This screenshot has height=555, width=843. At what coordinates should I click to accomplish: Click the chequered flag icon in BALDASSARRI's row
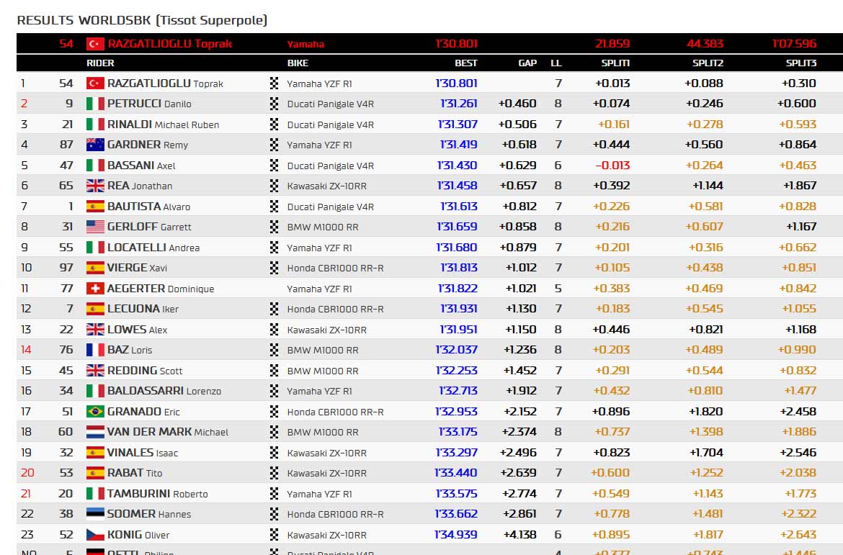tap(275, 391)
